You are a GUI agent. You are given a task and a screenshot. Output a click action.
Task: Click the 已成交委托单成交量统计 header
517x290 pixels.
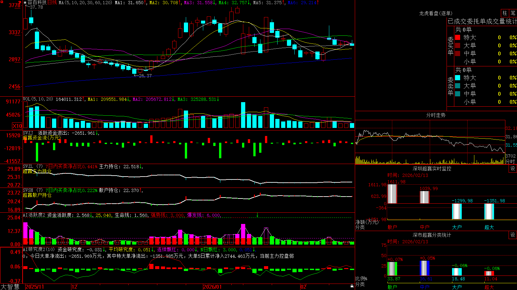pos(482,21)
